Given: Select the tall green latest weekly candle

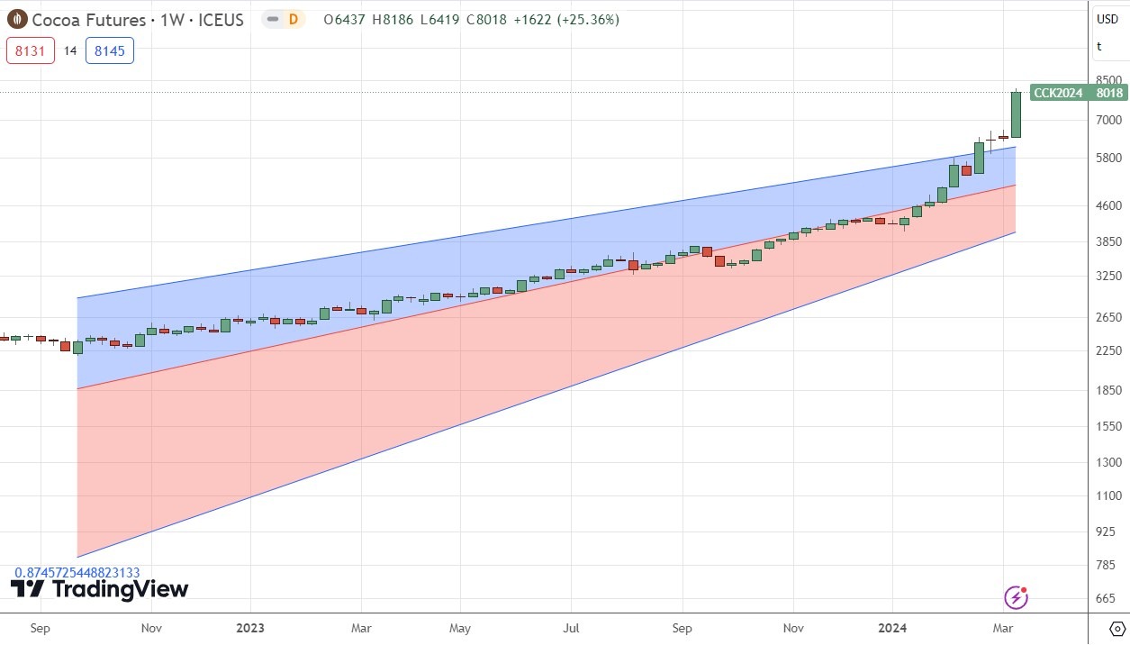Looking at the screenshot, I should click(1016, 114).
